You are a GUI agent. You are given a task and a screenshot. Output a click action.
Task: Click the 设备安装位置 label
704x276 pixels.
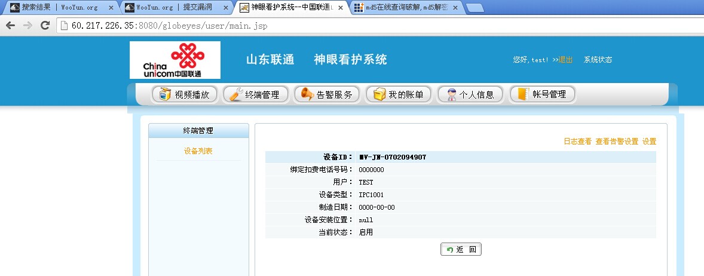click(x=329, y=220)
